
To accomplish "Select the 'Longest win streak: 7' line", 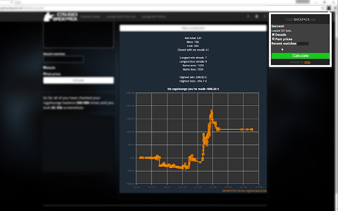I will click(193, 57).
